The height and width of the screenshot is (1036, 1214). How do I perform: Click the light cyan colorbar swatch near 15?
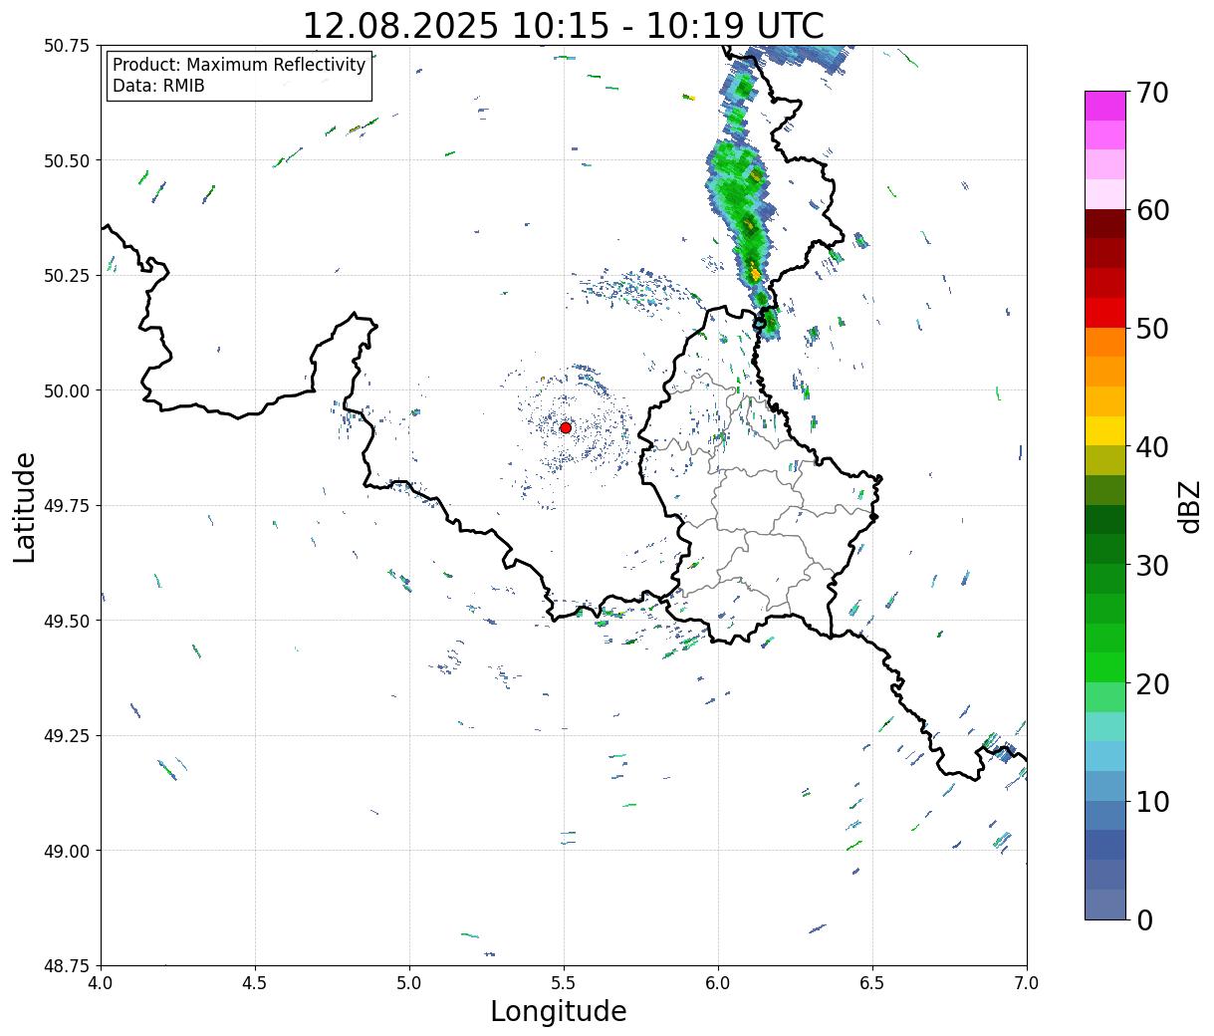click(x=1105, y=727)
